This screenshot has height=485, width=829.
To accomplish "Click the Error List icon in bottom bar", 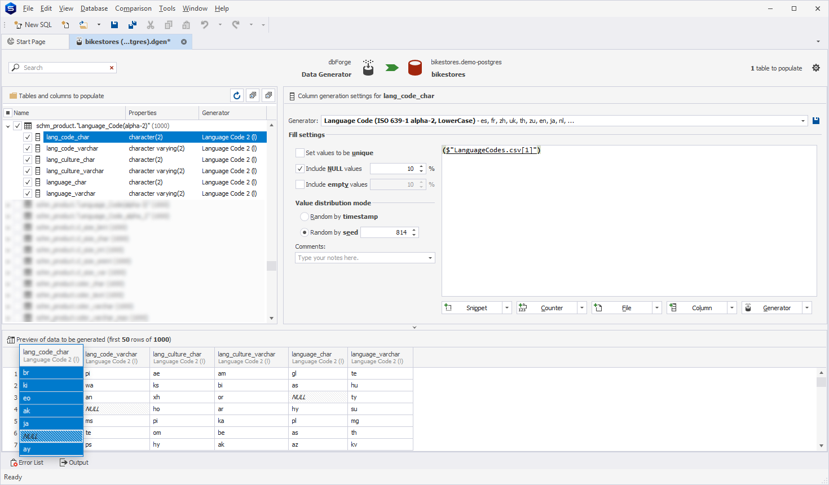I will coord(14,462).
